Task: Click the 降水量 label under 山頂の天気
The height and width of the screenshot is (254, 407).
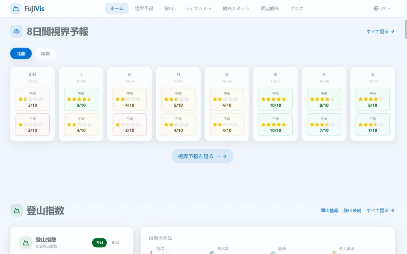Action: (223, 249)
